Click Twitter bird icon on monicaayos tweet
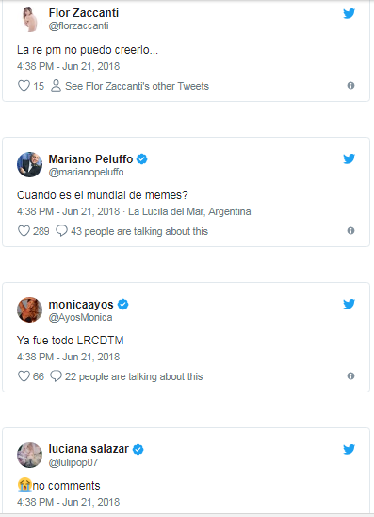 tap(349, 304)
